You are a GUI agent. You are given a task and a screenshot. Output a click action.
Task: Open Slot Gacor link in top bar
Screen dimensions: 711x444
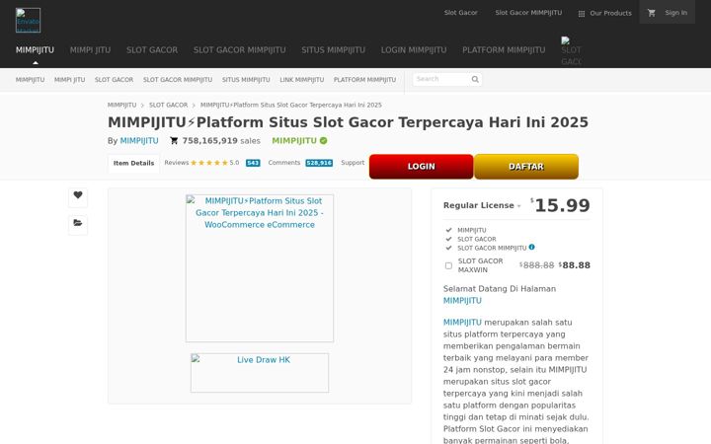[461, 13]
